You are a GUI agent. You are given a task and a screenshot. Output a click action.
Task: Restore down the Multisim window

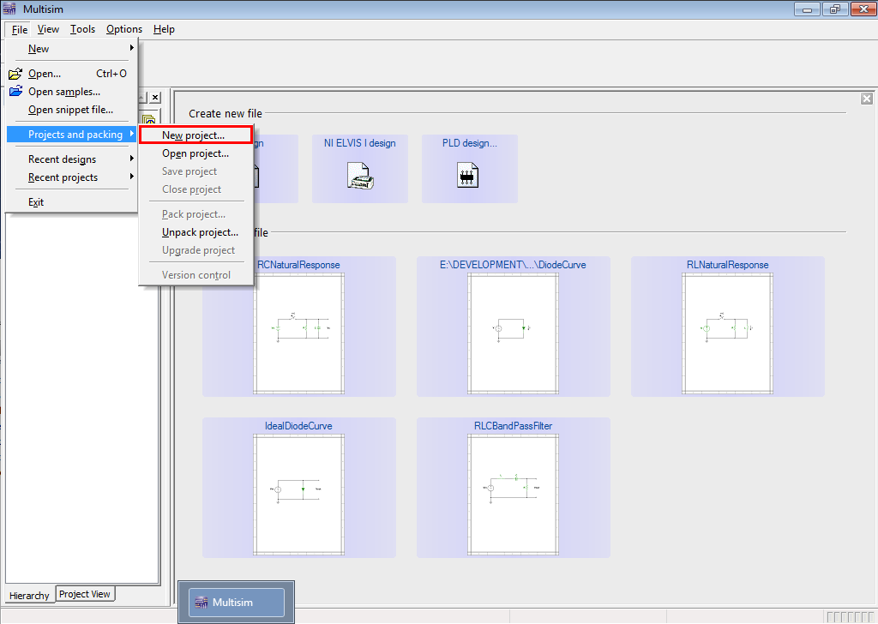pyautogui.click(x=835, y=9)
